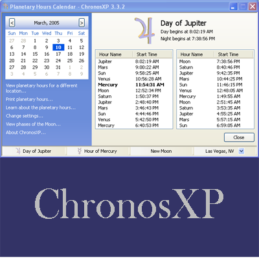Select Sun row at 6:59:05 AM
Image resolution: width=259 pixels, height=259 pixels.
click(x=215, y=126)
